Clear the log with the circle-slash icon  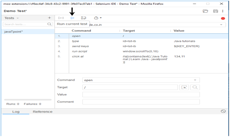[x=223, y=111]
